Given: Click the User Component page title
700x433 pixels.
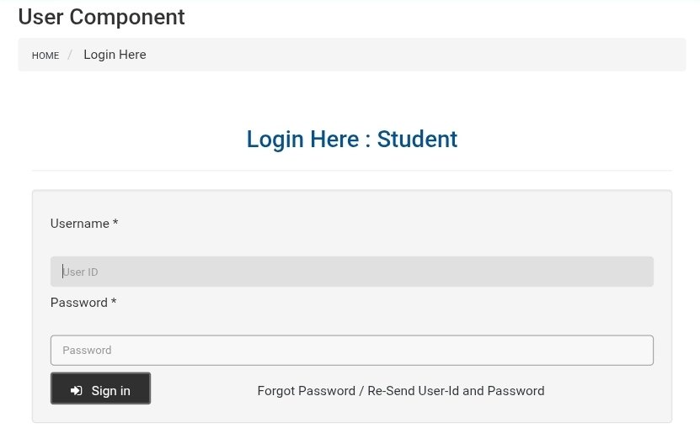Looking at the screenshot, I should pyautogui.click(x=101, y=16).
